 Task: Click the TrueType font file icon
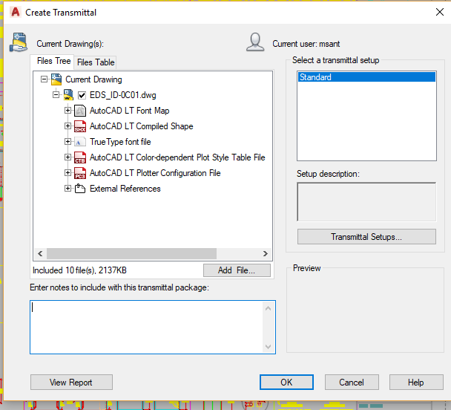click(x=80, y=142)
